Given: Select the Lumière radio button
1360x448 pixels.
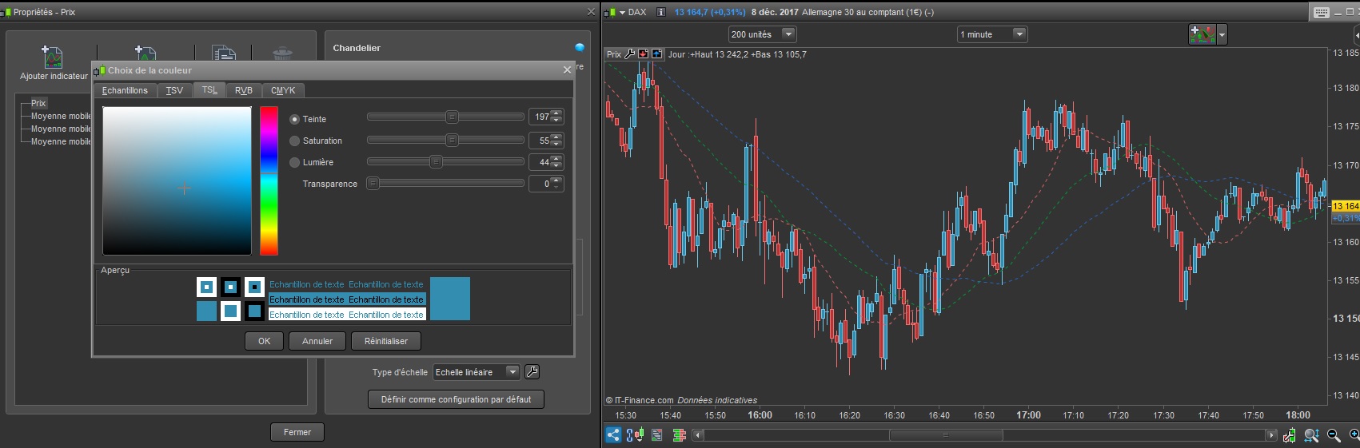Looking at the screenshot, I should [294, 162].
